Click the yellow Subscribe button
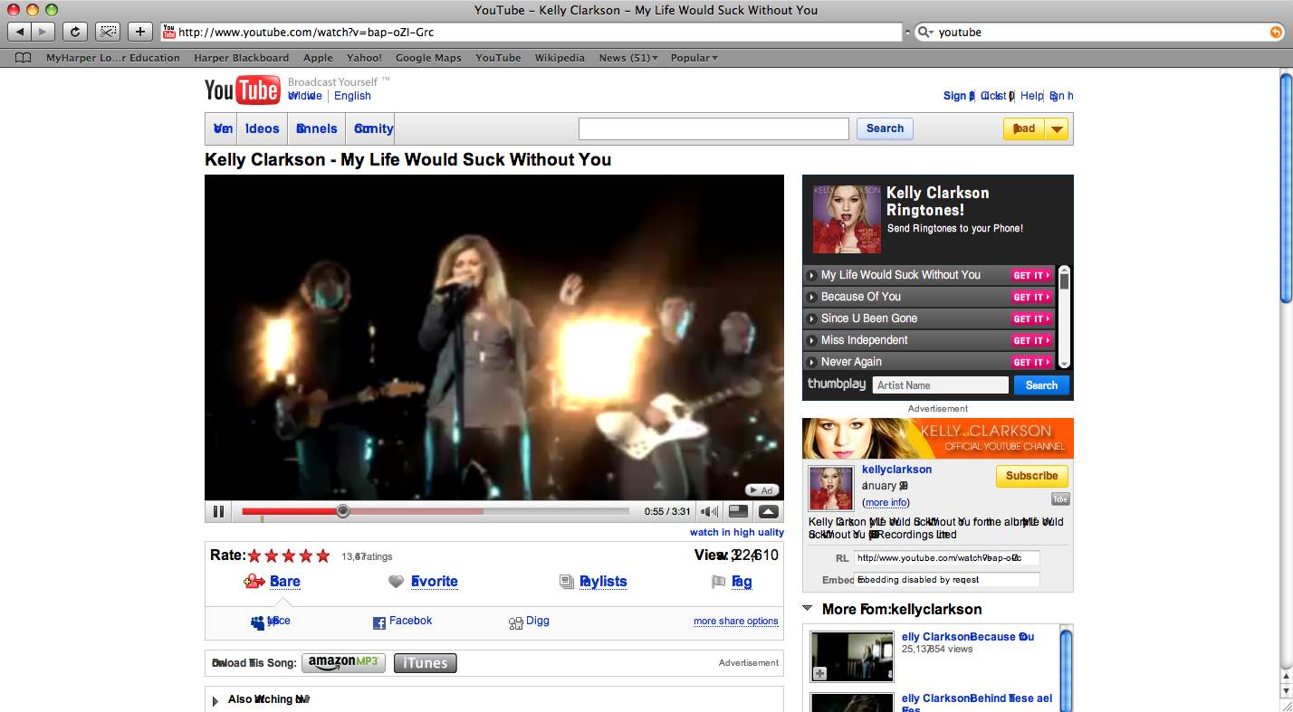Viewport: 1293px width, 712px height. click(x=1032, y=476)
